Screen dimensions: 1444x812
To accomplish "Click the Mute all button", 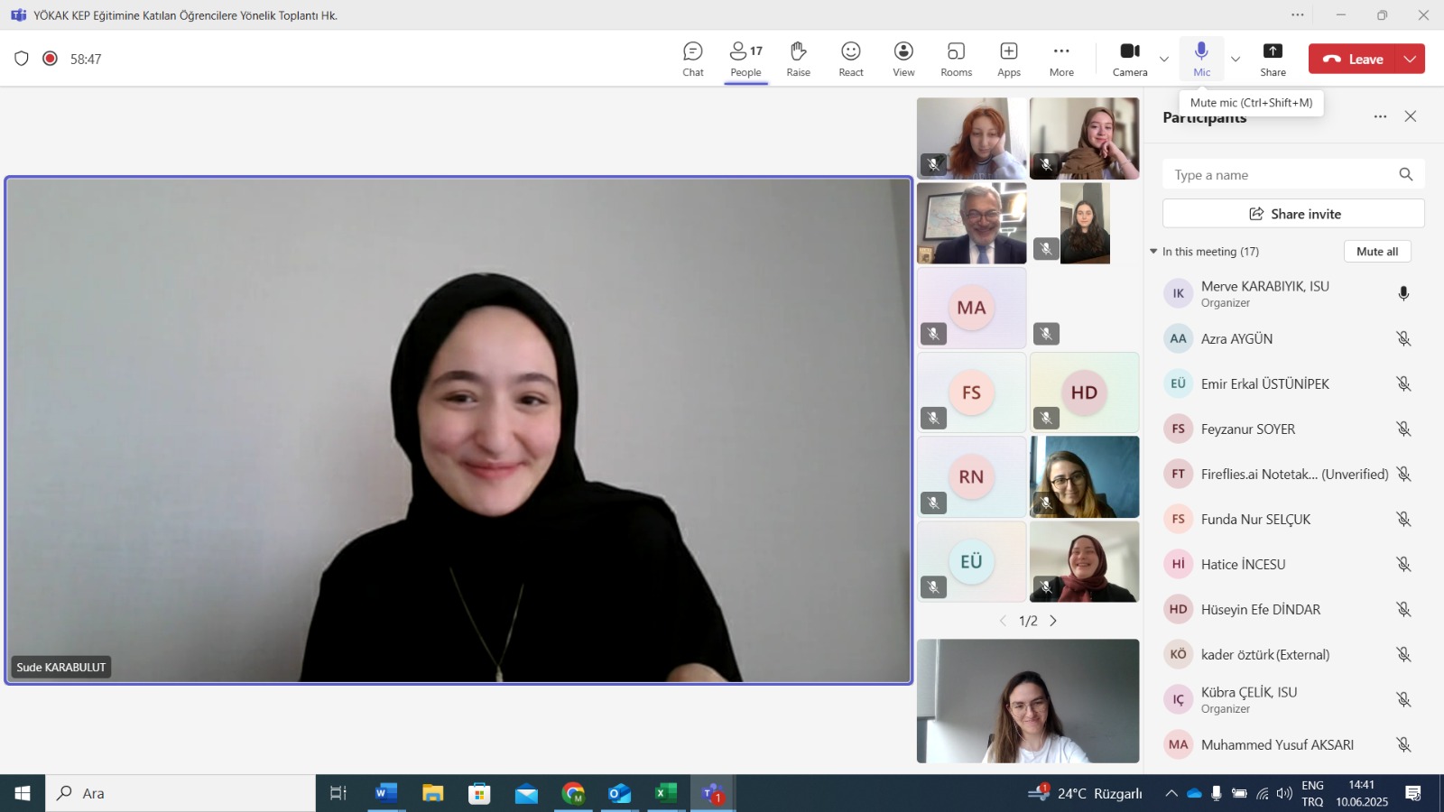I will (1376, 252).
